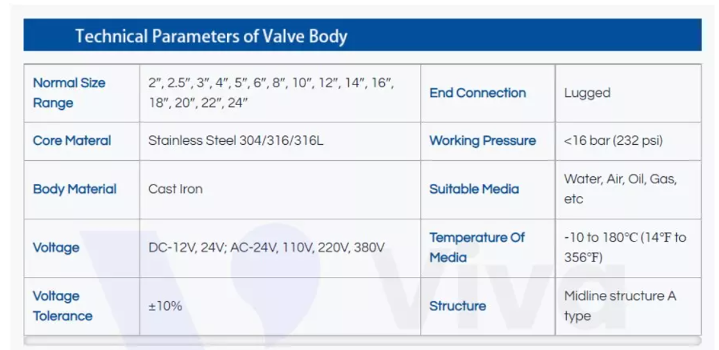Select the 'Suitable Media' label
This screenshot has width=719, height=350.
474,189
